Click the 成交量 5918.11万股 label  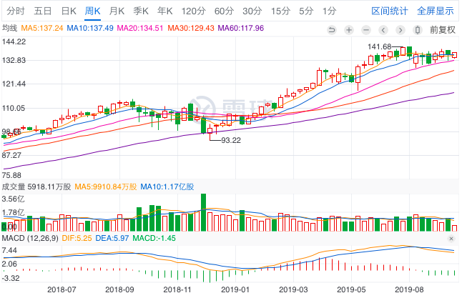(36, 187)
